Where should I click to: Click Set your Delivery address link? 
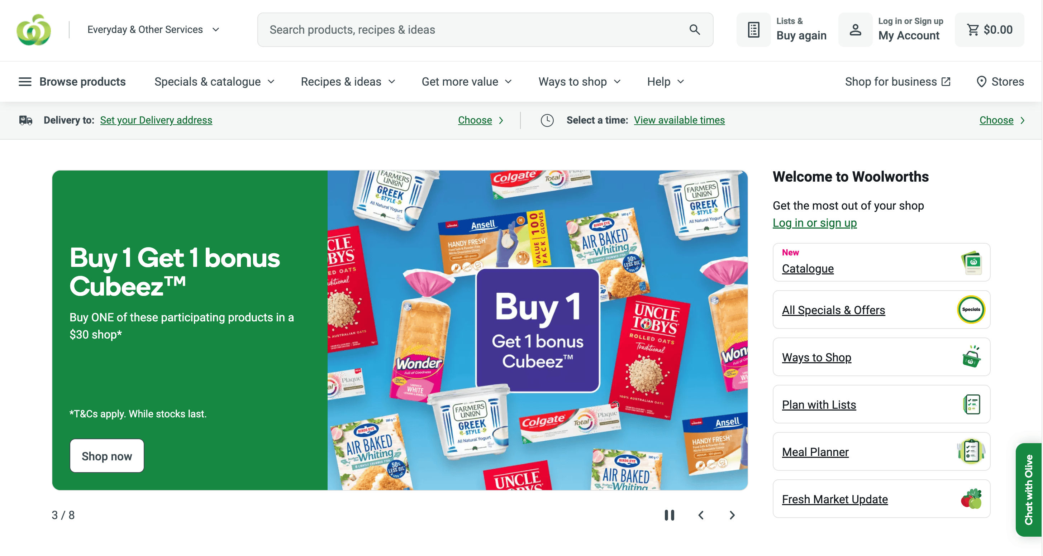pos(156,120)
